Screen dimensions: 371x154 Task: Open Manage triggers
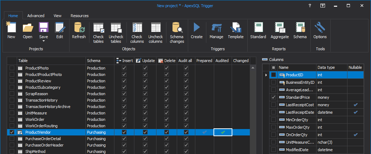[x=216, y=30]
